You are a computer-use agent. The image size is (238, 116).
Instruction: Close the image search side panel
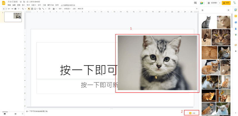click(228, 10)
